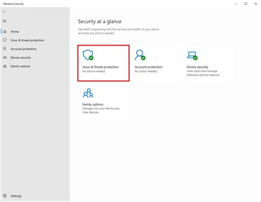Close the Windows Security window
The height and width of the screenshot is (202, 261).
pos(255,4)
